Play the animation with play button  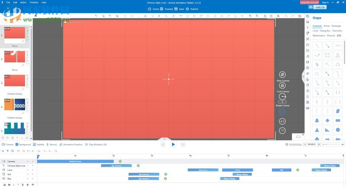173,144
